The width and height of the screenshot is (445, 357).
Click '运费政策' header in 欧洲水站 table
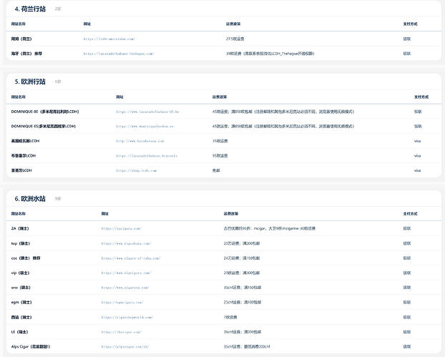coord(231,214)
